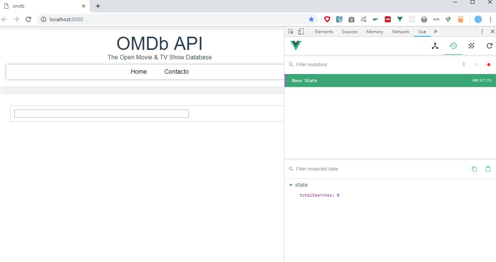Toggle the red mutation recording button
Viewport: 496px width, 262px height.
click(488, 65)
